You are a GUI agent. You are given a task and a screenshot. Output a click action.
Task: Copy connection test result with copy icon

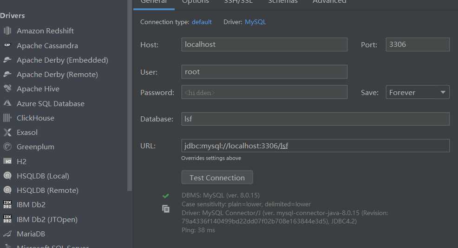coord(166,209)
